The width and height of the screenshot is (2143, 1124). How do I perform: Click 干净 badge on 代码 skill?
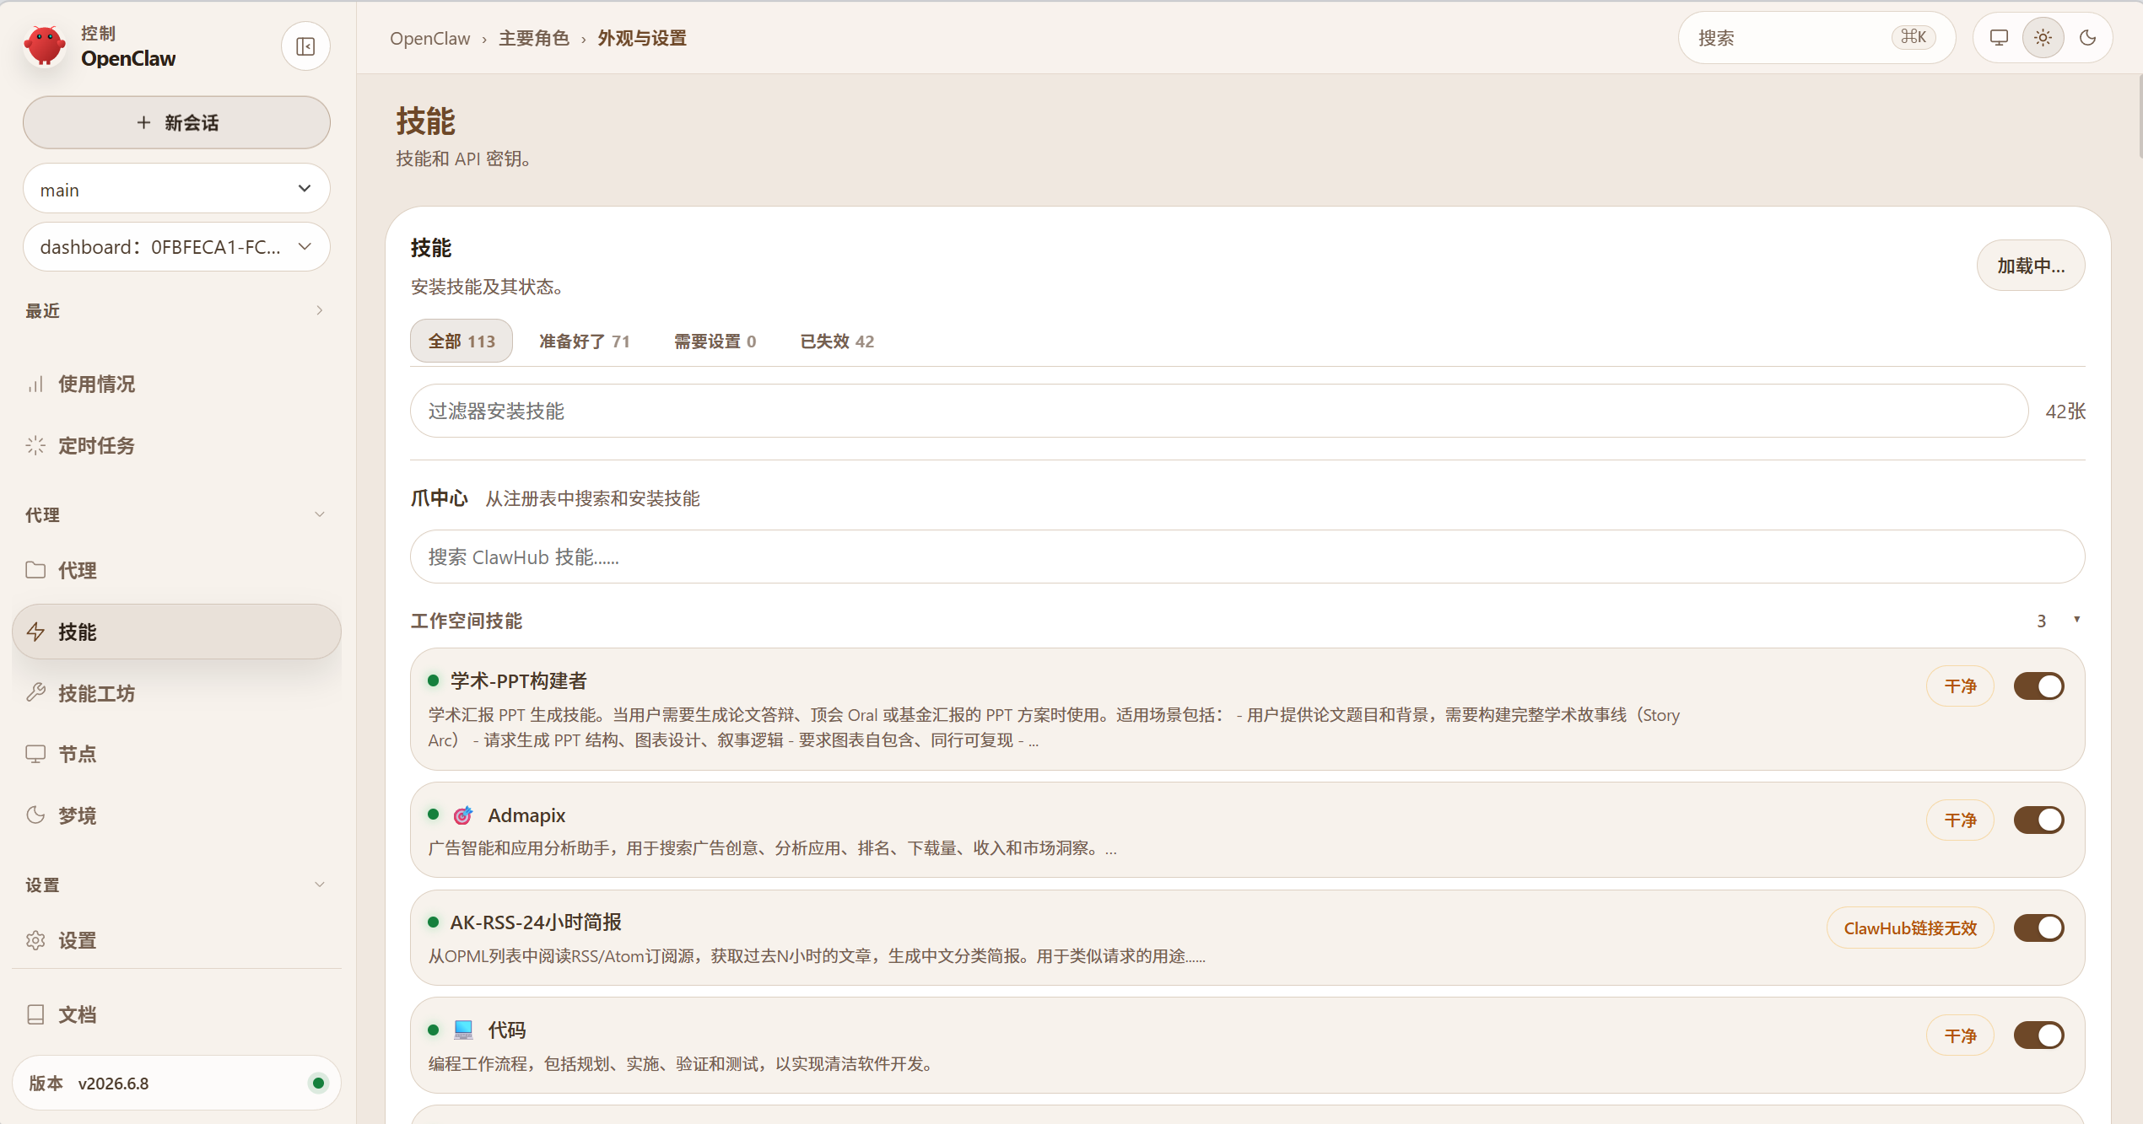coord(1960,1036)
